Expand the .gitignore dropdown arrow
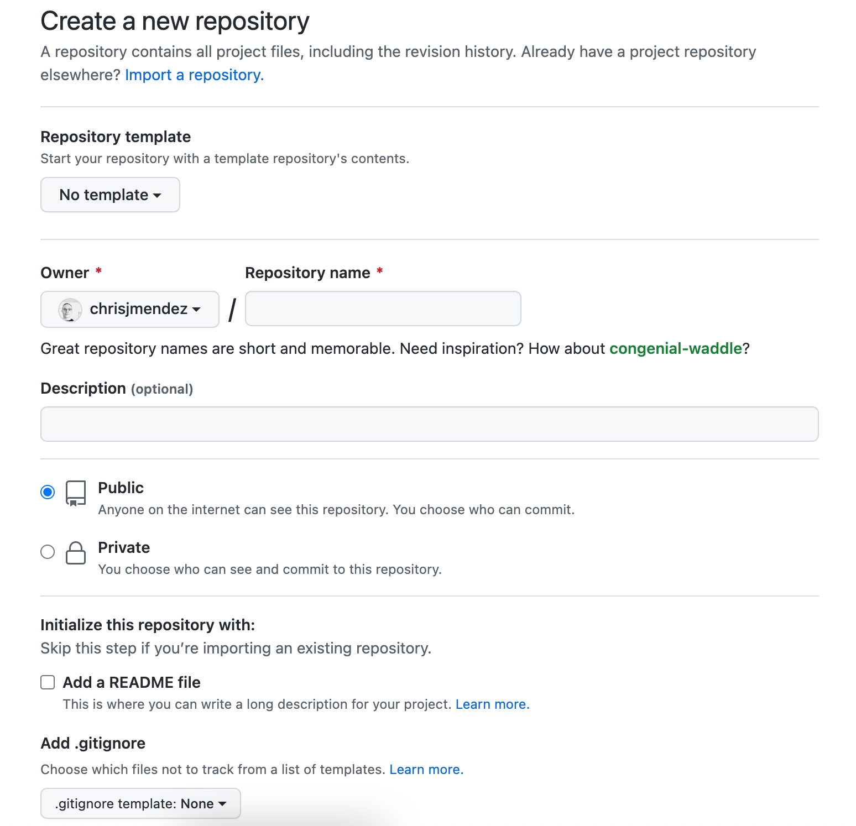 [x=223, y=804]
